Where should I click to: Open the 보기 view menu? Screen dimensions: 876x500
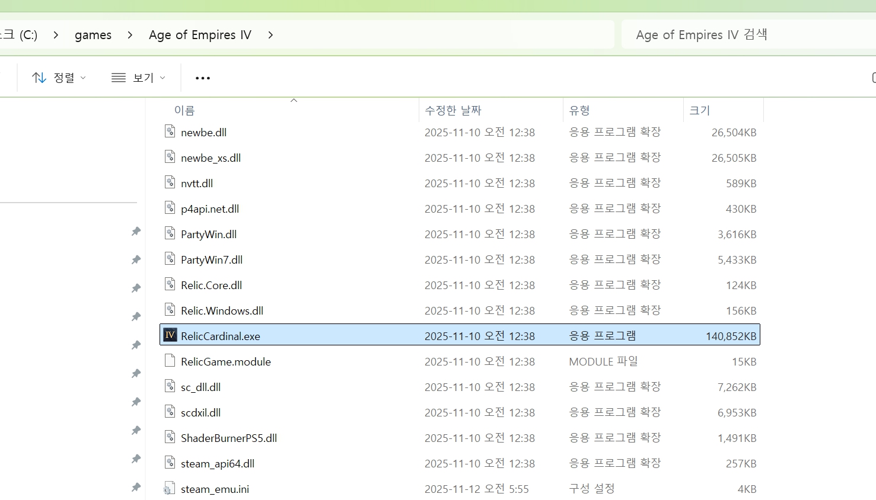(139, 78)
